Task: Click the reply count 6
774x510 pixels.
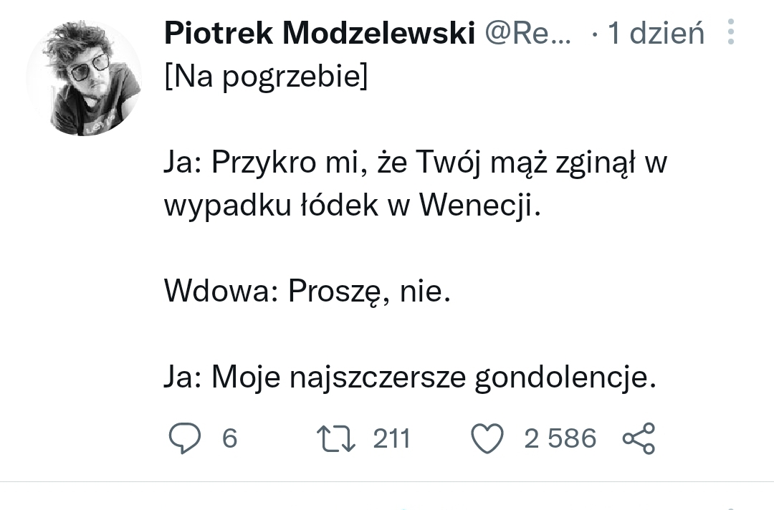Action: point(229,438)
